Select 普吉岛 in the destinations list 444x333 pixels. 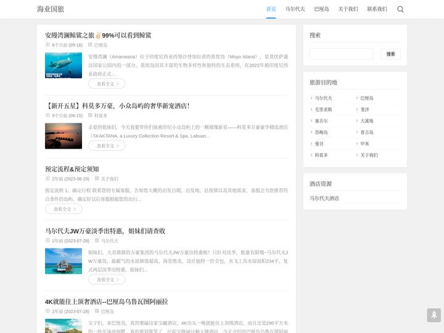pyautogui.click(x=367, y=132)
